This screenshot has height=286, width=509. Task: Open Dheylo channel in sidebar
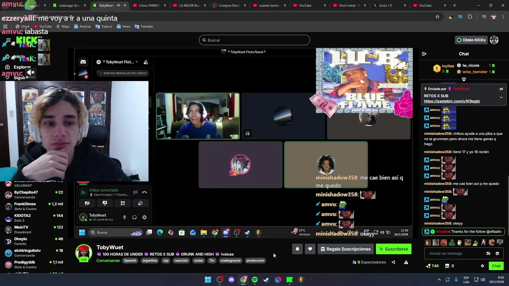34,241
